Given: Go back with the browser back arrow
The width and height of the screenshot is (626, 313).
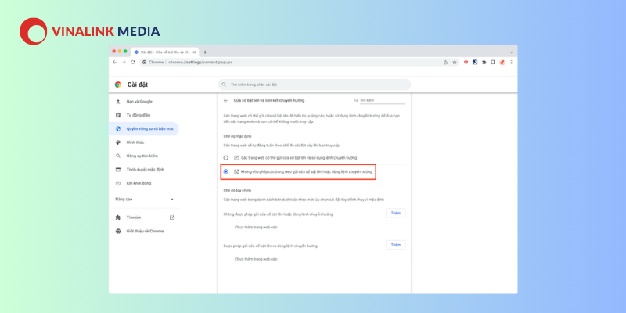Looking at the screenshot, I should (115, 63).
